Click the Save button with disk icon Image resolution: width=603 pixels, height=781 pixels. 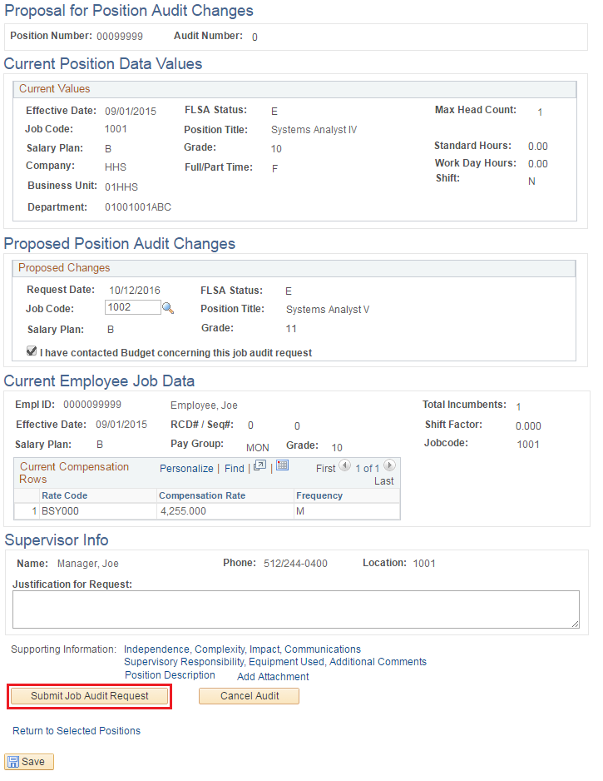click(x=29, y=762)
